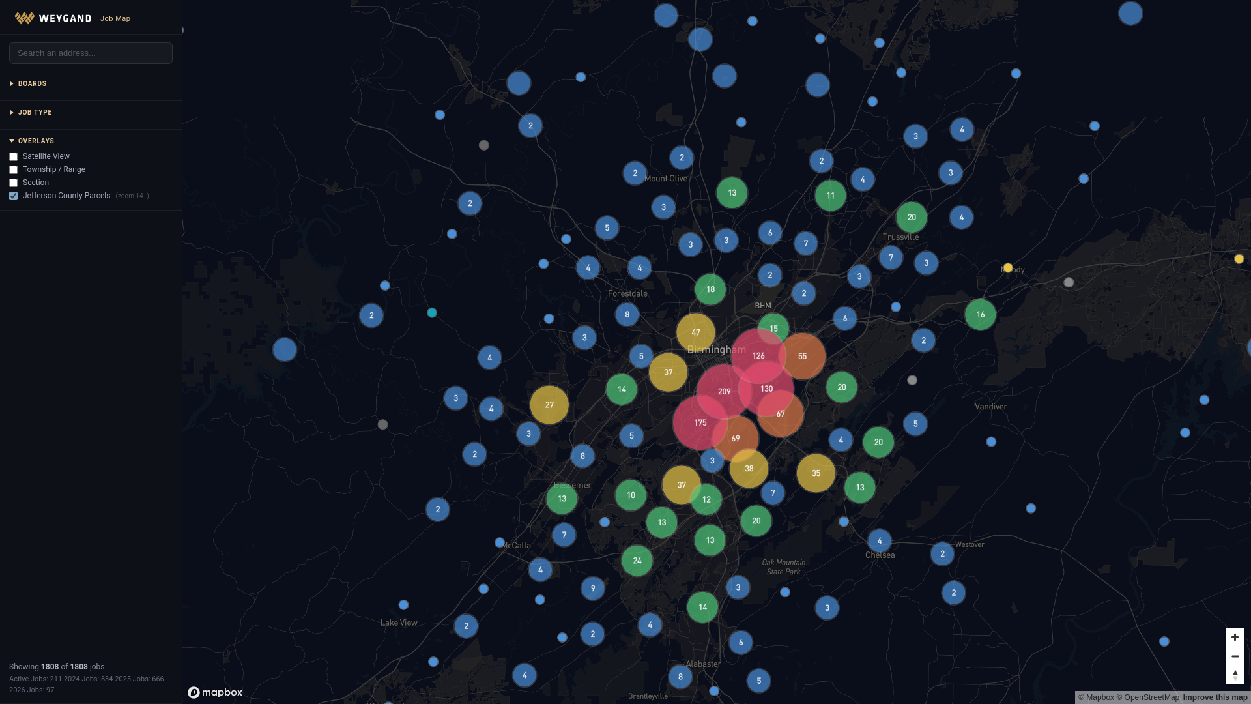Zoom in with the plus button
The image size is (1251, 704).
pos(1235,638)
